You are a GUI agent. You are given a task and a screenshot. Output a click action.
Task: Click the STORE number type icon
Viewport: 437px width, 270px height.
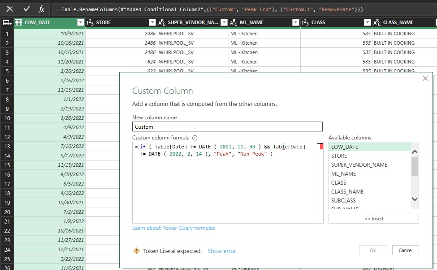tap(90, 22)
